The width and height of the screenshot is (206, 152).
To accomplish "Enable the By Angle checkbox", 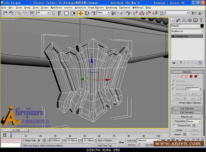I will click(174, 89).
